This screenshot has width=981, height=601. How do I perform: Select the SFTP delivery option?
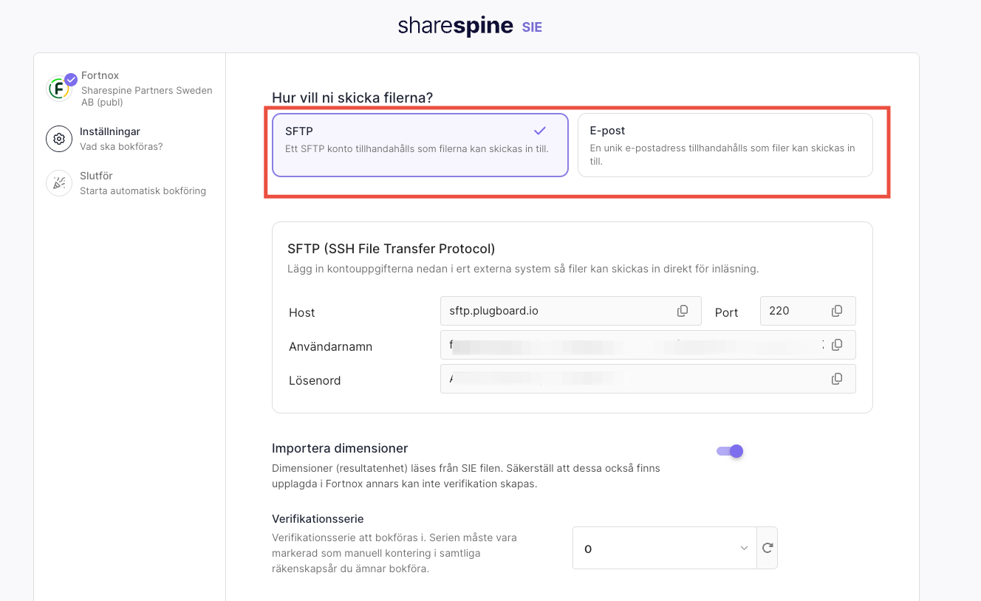coord(420,145)
